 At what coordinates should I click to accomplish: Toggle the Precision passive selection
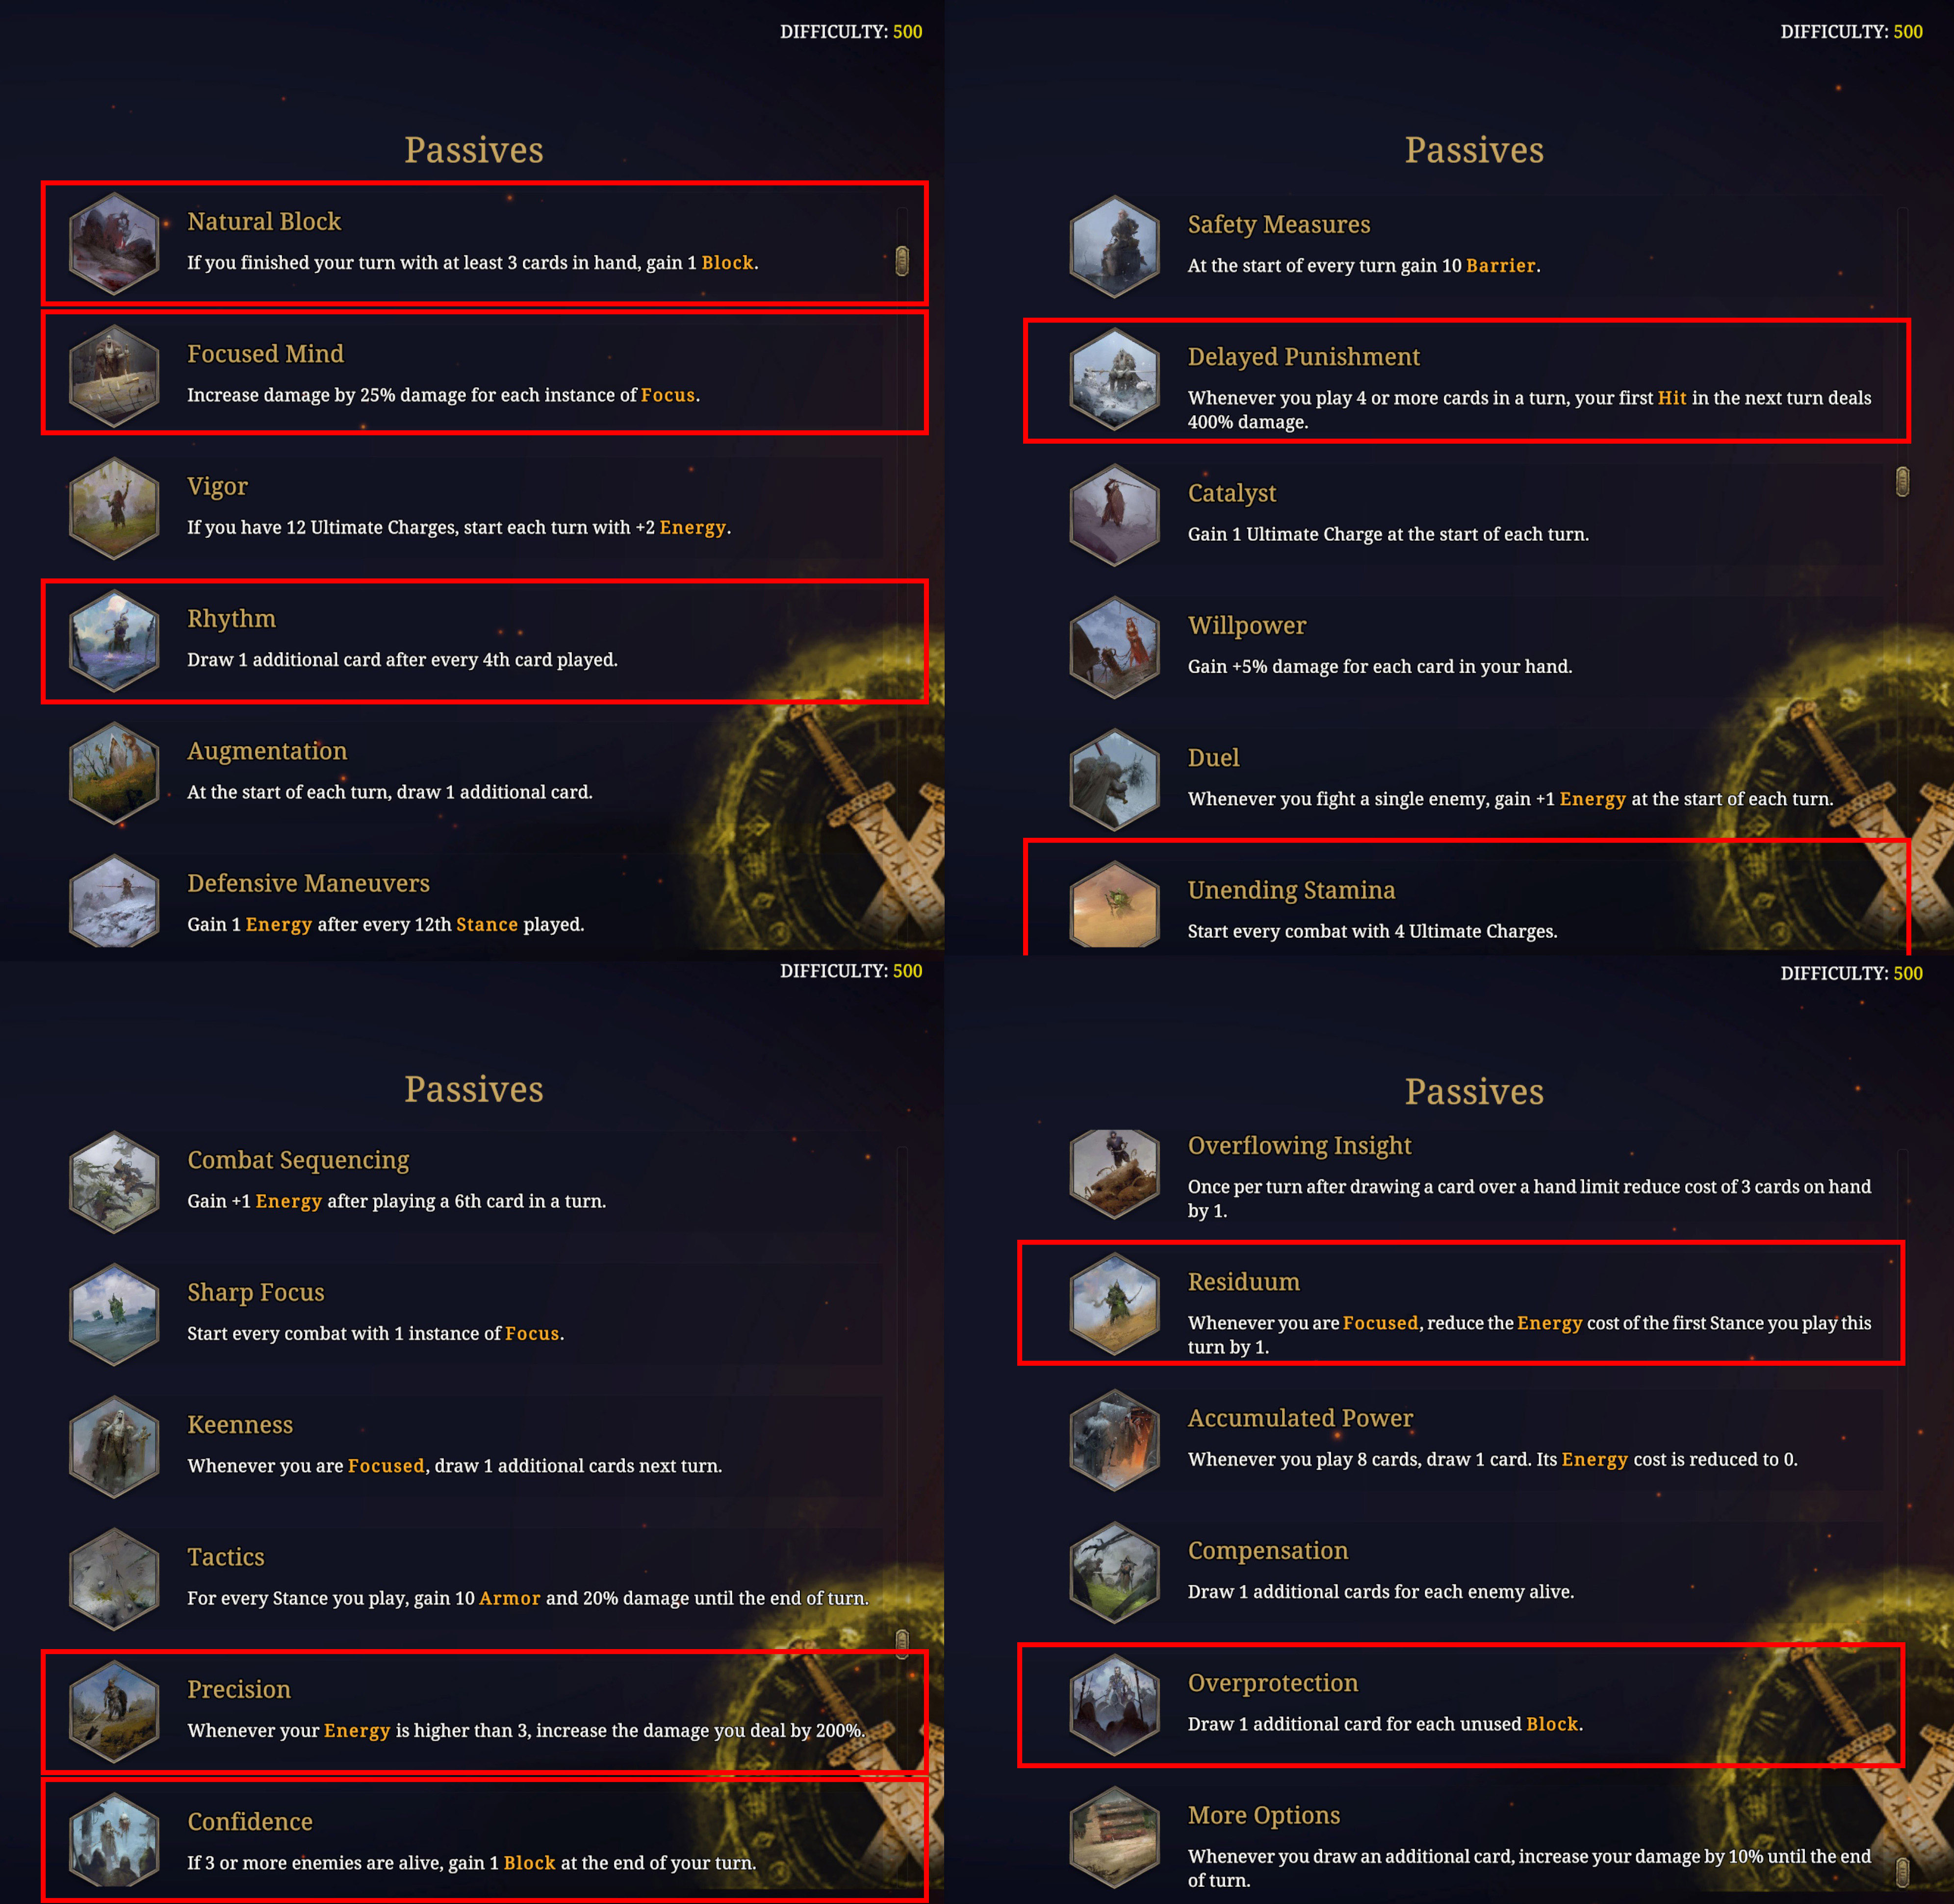pyautogui.click(x=484, y=1711)
